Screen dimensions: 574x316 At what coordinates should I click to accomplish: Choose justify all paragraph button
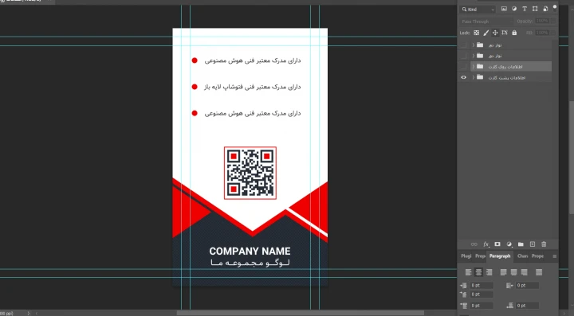point(539,272)
